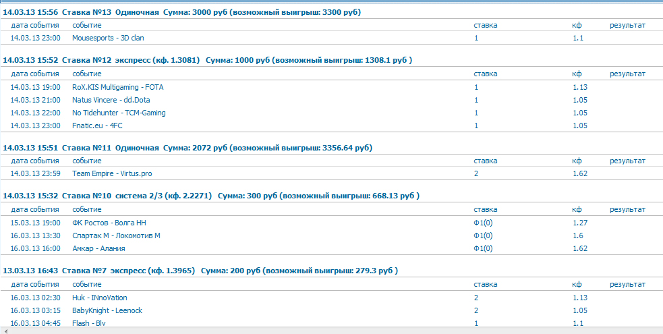Click the Ставка №7 экспресс header line
Image resolution: width=663 pixels, height=334 pixels.
(200, 270)
